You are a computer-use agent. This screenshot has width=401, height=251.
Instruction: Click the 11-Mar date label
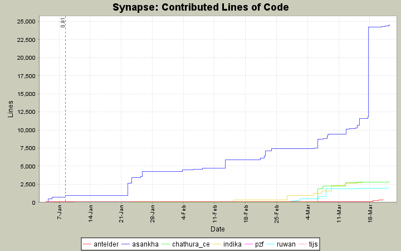[x=339, y=213]
